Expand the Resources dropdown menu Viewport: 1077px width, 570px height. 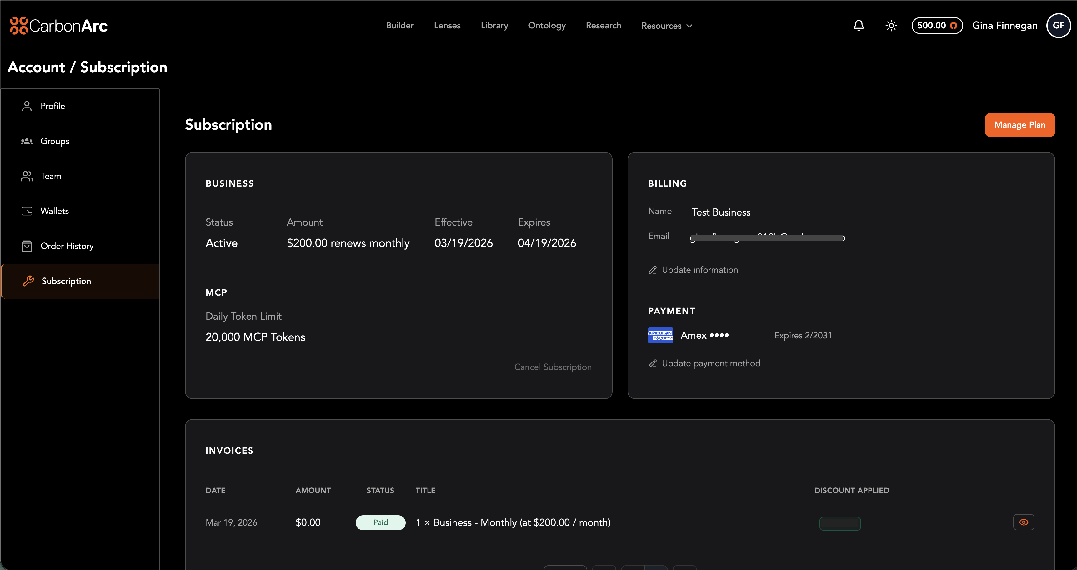click(x=667, y=26)
